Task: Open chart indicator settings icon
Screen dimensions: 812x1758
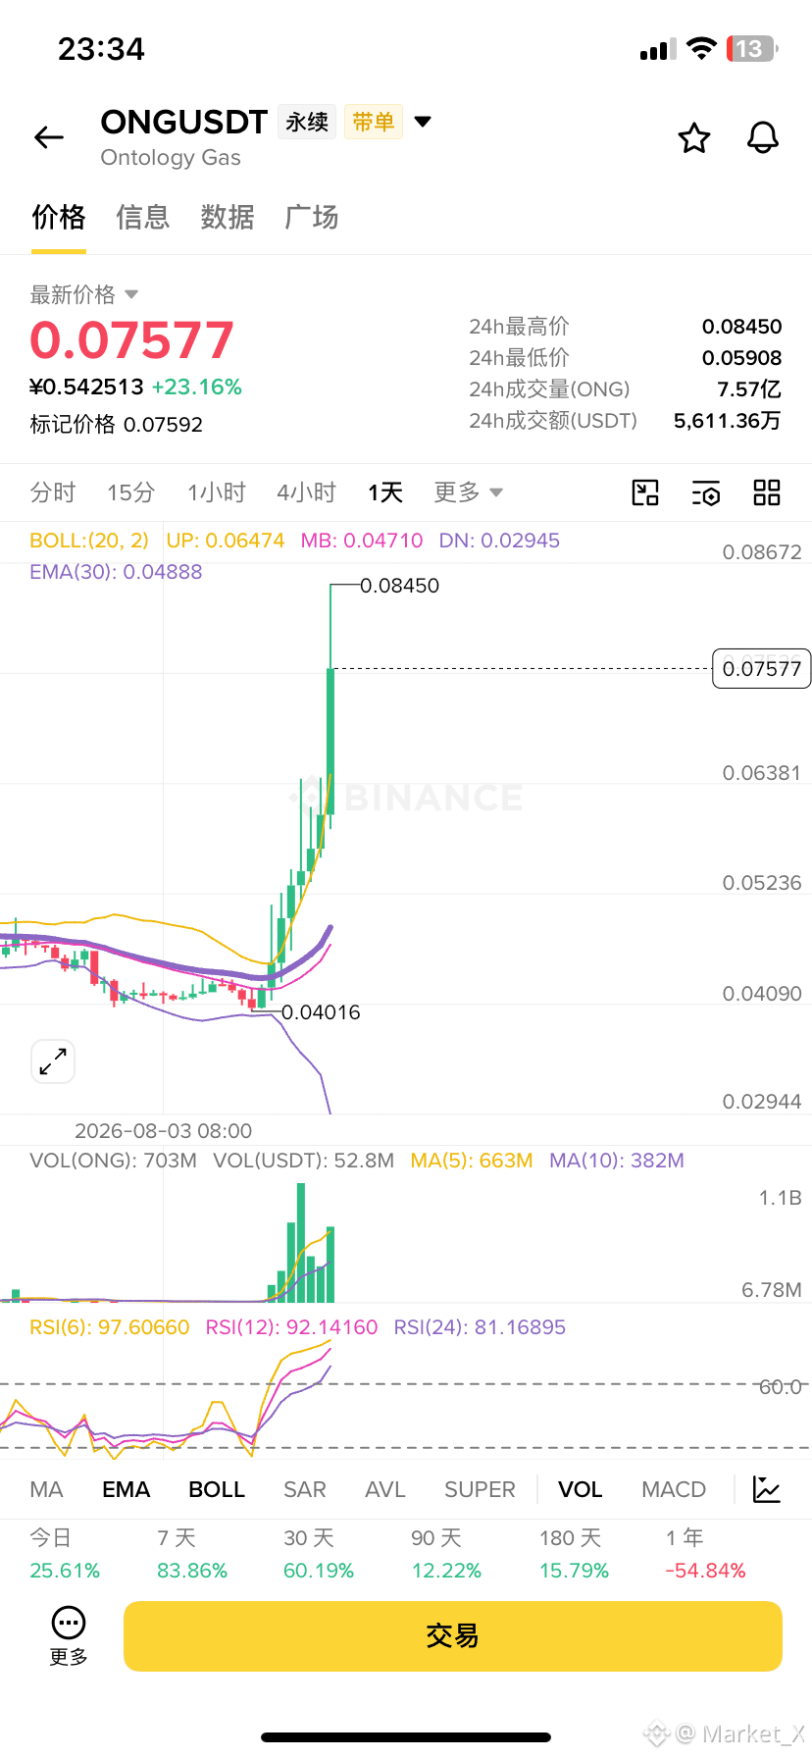Action: pos(706,492)
